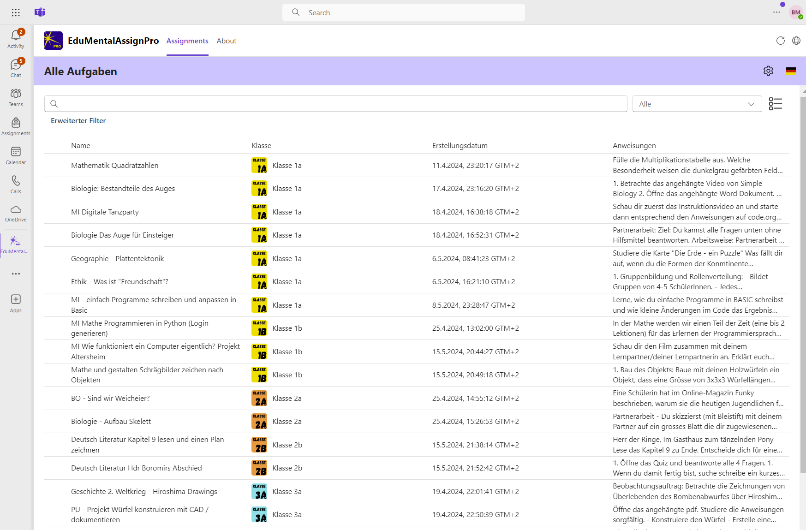Click the 1B class badge for MI Mathe Programmieren
This screenshot has height=530, width=806.
click(259, 328)
